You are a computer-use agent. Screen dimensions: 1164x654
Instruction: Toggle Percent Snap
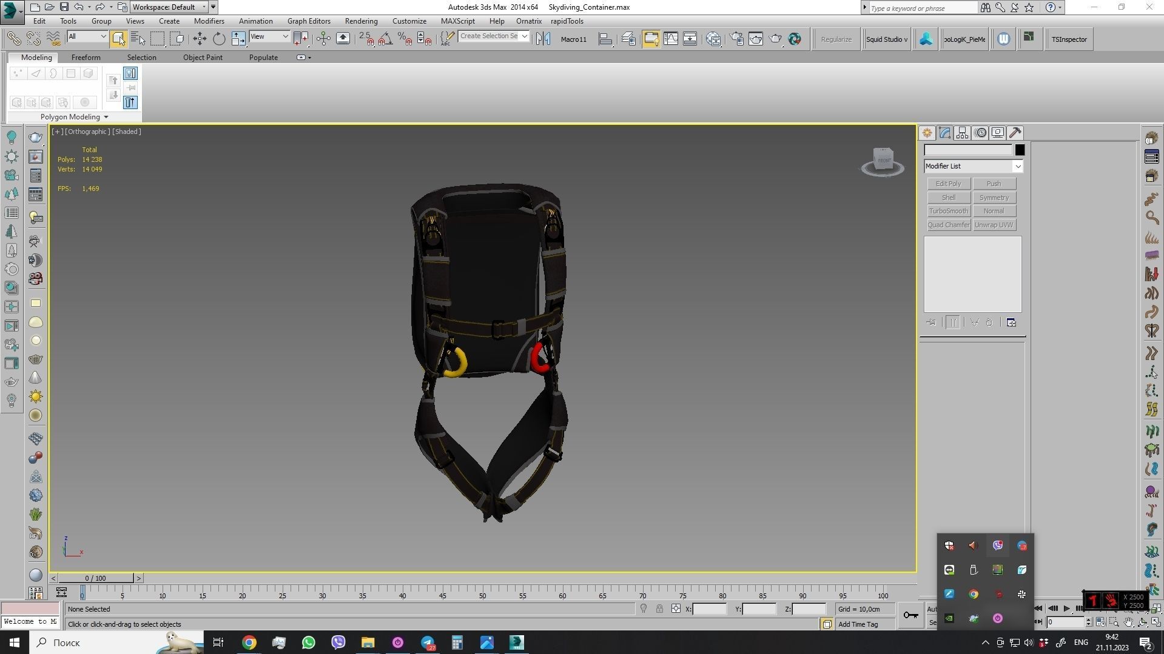pos(405,39)
